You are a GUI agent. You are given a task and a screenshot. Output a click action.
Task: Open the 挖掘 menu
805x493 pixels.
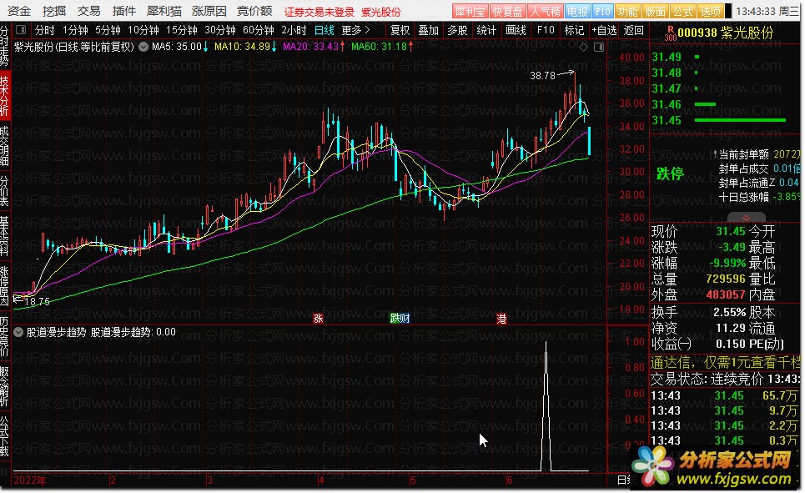(54, 11)
